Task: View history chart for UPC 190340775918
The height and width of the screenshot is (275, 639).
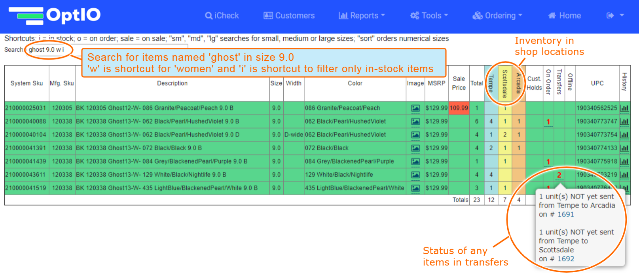Action: point(624,162)
